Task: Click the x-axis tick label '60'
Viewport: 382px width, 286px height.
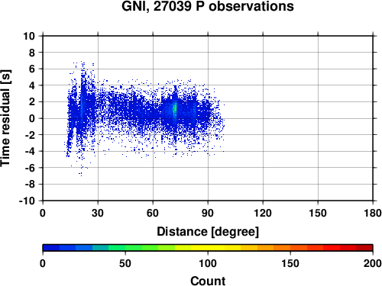Action: coord(153,213)
